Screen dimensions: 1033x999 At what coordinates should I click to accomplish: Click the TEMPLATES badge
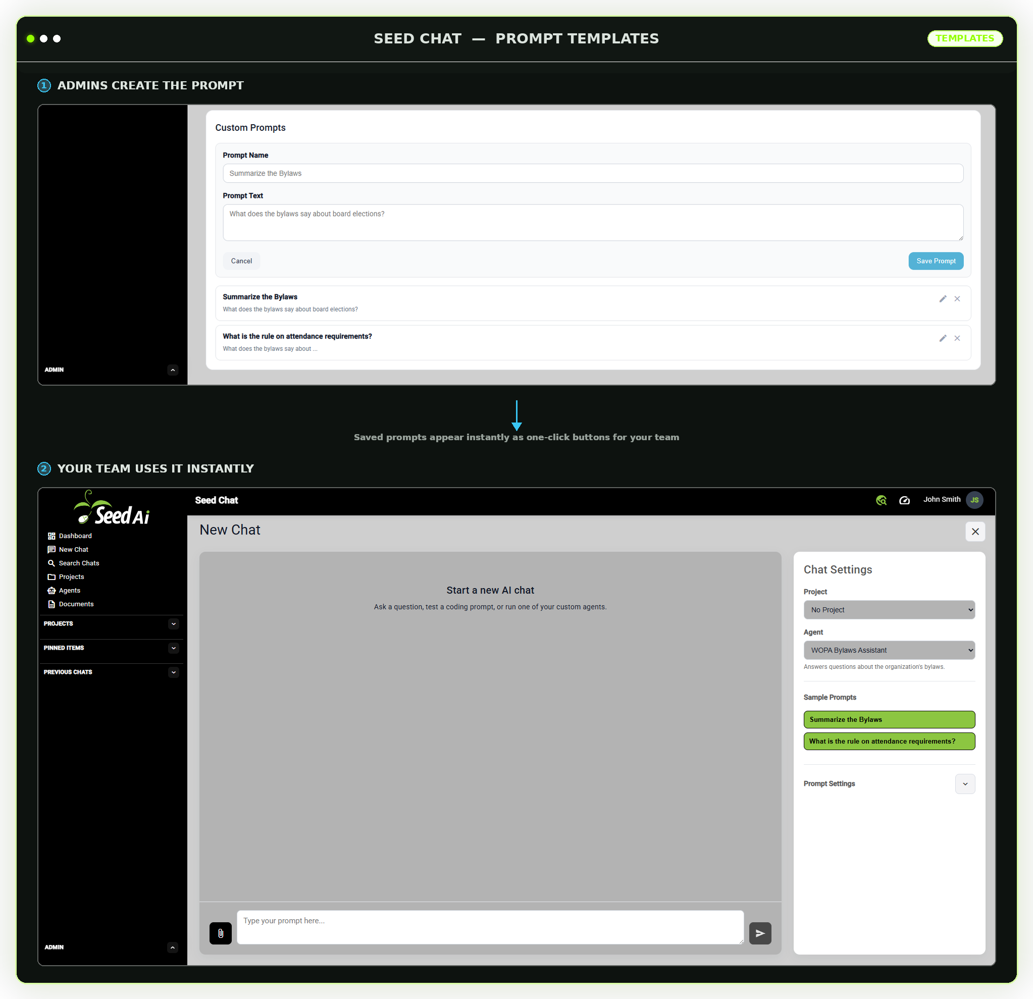coord(965,38)
